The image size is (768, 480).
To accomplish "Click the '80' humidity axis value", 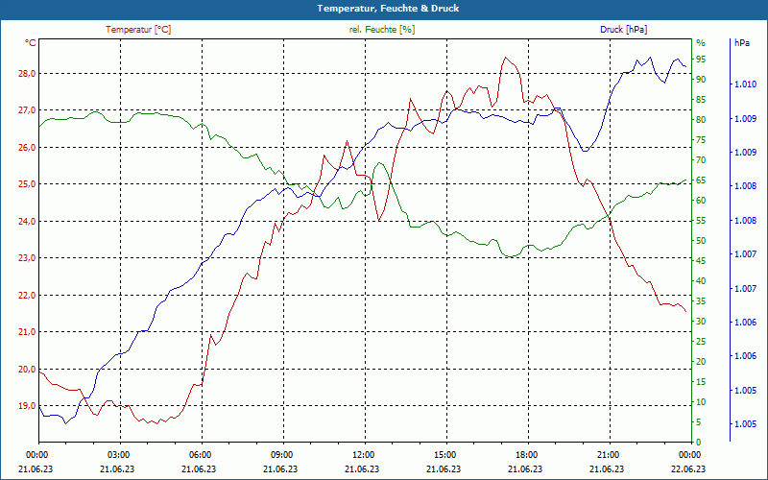I will point(701,119).
